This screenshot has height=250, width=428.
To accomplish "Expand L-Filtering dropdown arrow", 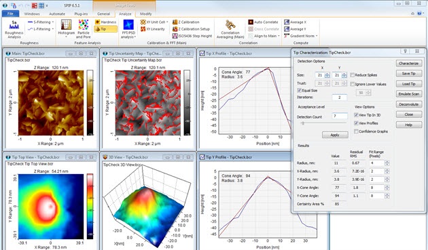I will 53,29.
